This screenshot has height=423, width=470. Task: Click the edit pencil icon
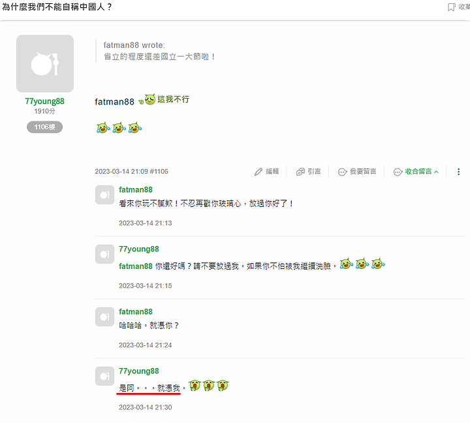(x=258, y=172)
